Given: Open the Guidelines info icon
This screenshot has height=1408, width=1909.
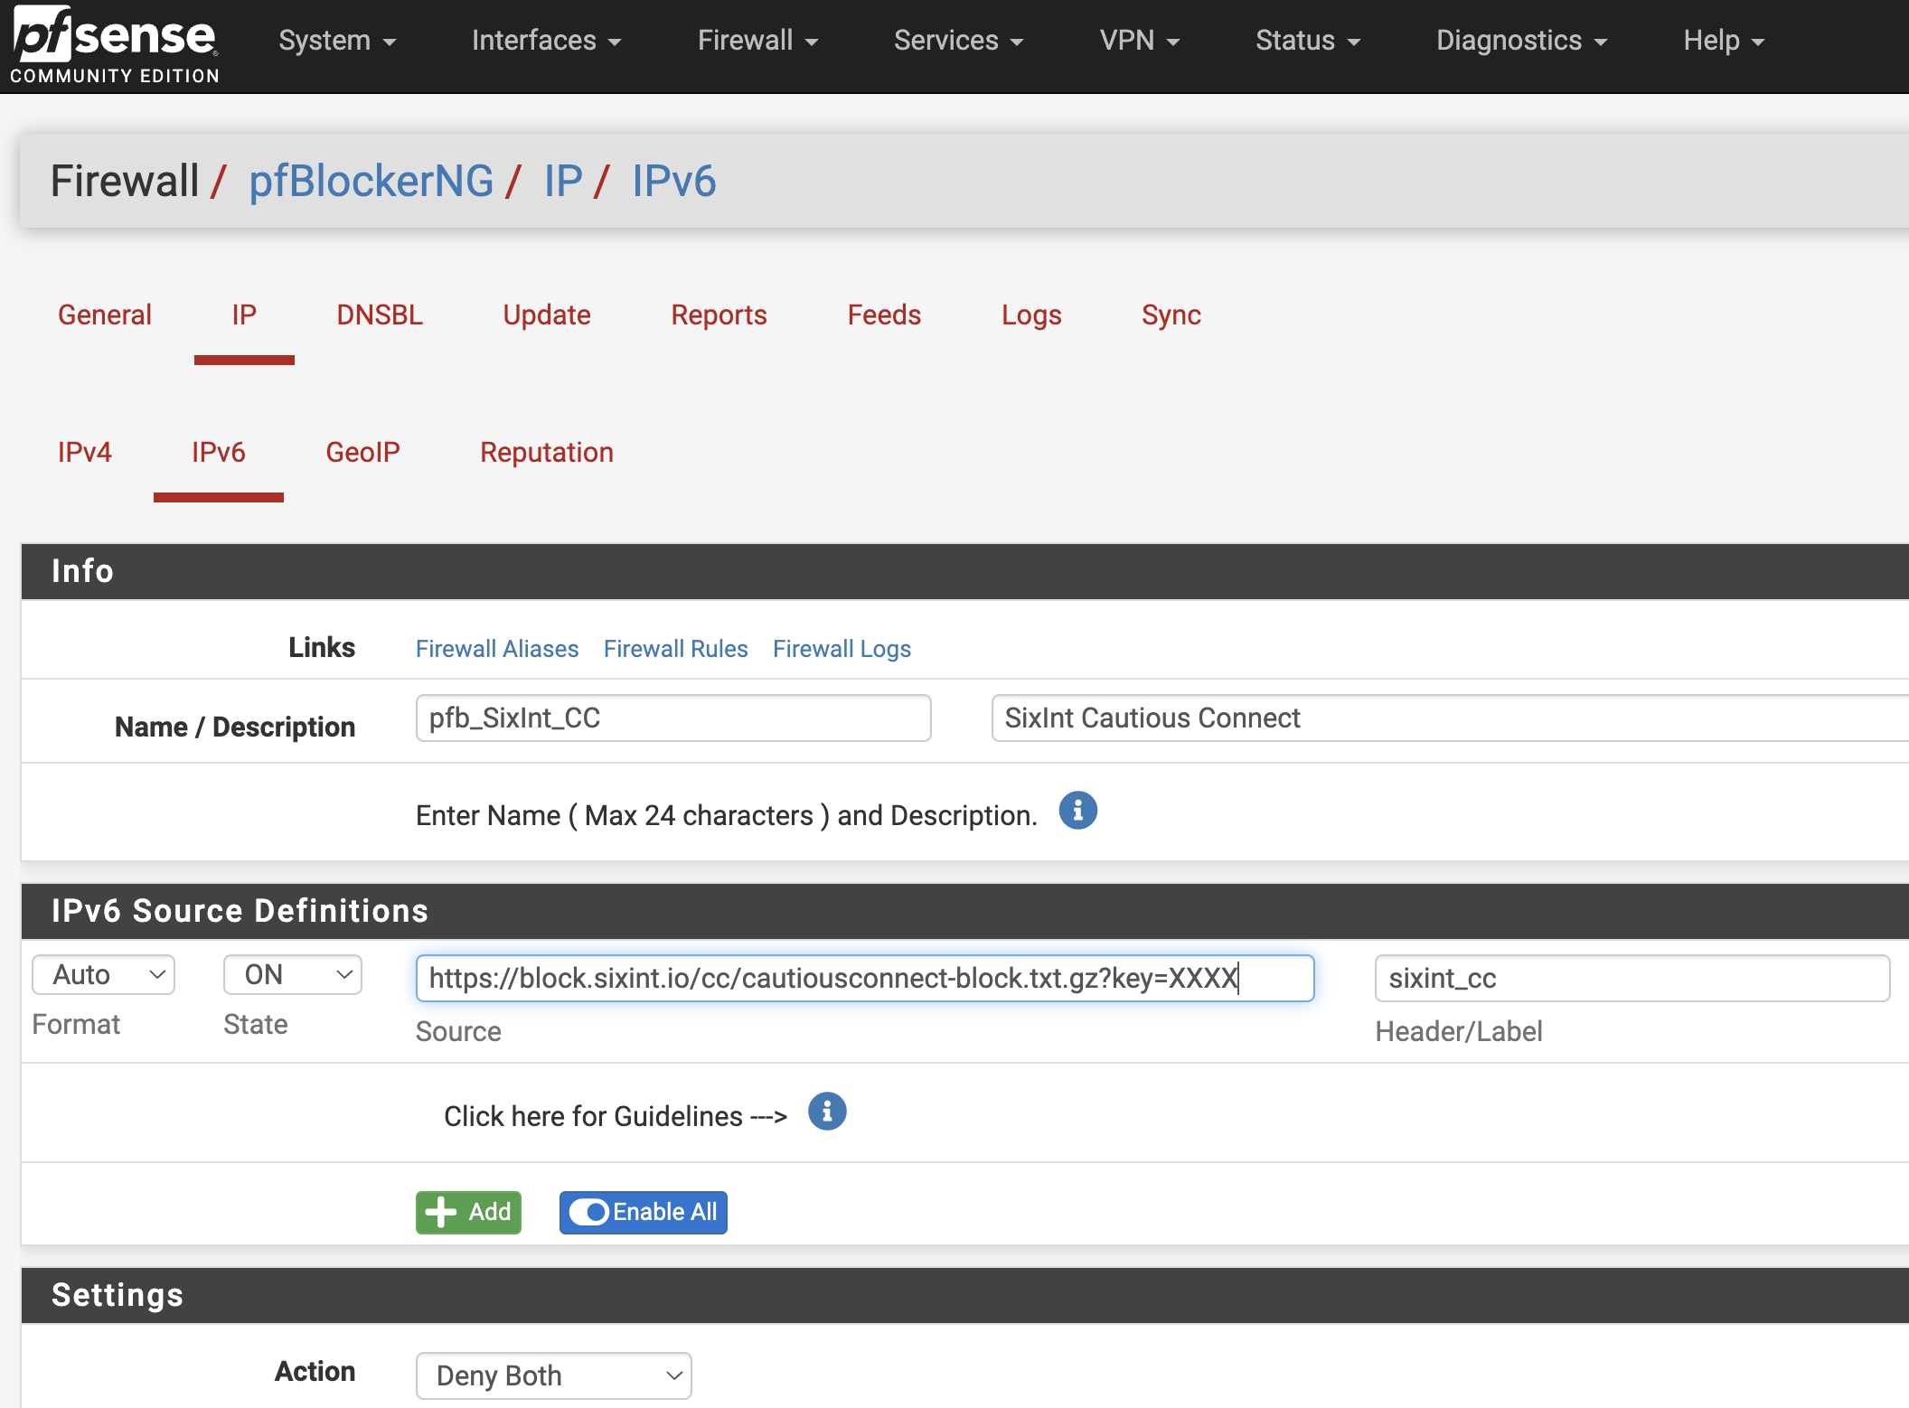Looking at the screenshot, I should pyautogui.click(x=827, y=1112).
